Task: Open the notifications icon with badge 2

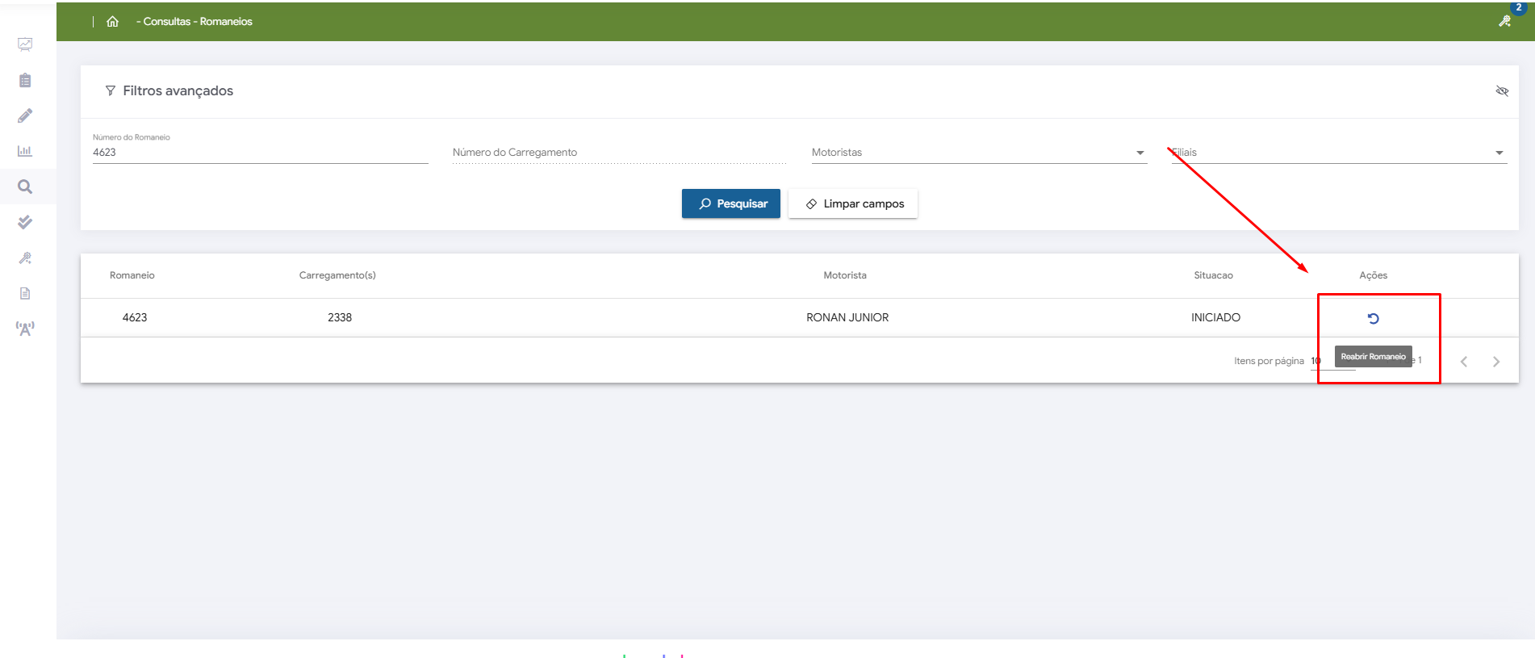Action: pyautogui.click(x=1506, y=20)
